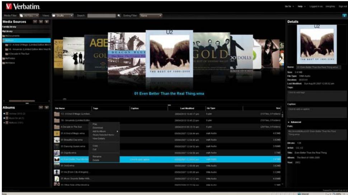Image resolution: width=348 pixels, height=195 pixels.
Task: Click the file list vertical scrollbar
Action: point(282,115)
